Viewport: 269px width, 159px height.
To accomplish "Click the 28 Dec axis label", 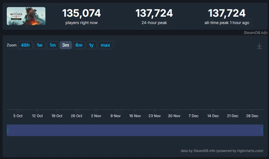I will point(252,116).
